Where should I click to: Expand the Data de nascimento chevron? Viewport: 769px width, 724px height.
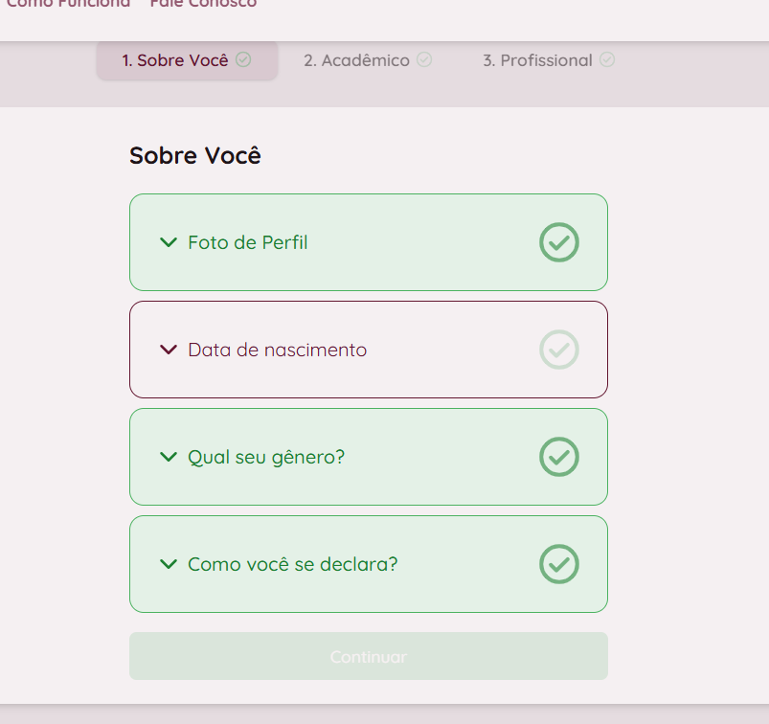point(169,350)
